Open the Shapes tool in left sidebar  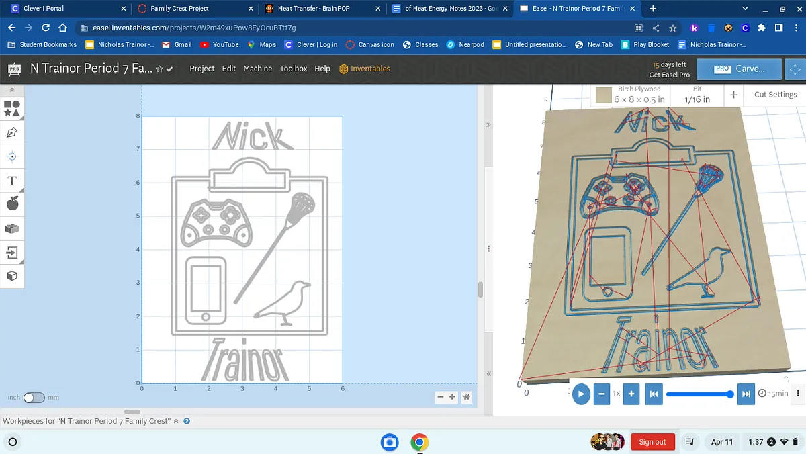point(12,109)
